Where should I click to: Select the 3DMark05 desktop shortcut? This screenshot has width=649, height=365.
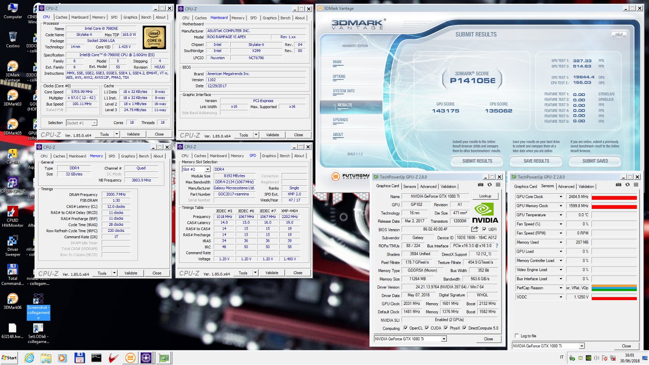(13, 127)
